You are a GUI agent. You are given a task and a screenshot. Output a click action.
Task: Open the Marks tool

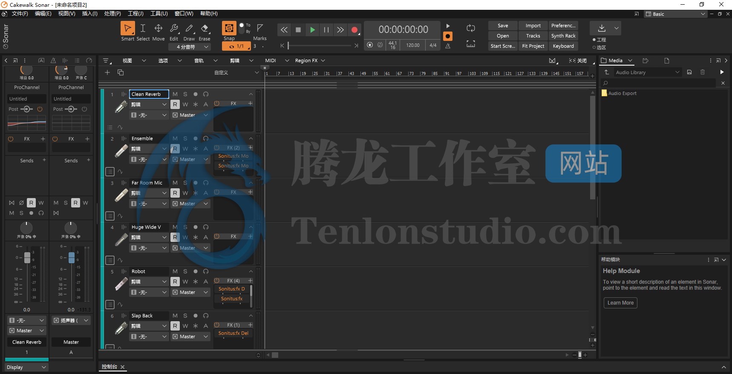tap(260, 28)
